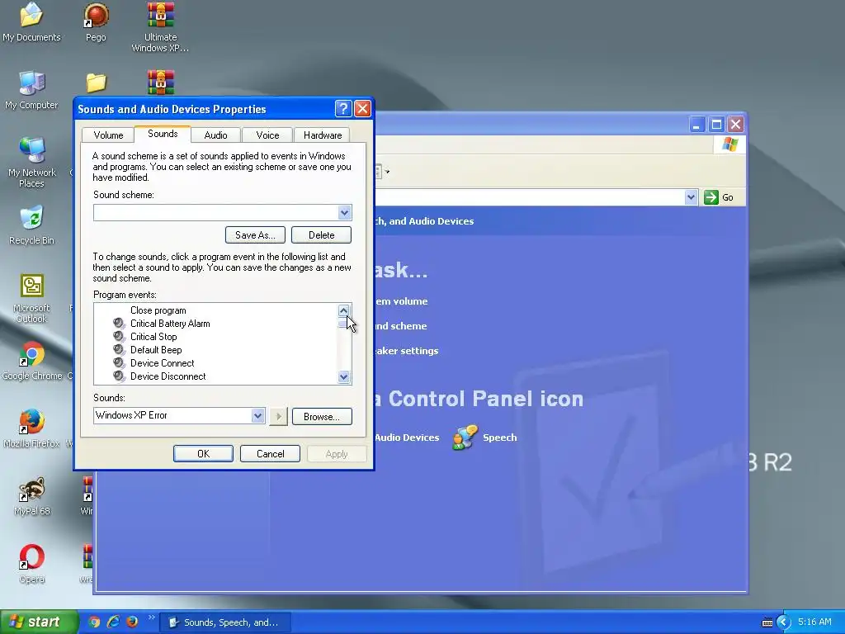
Task: Select the My Computer desktop icon
Action: (x=31, y=89)
